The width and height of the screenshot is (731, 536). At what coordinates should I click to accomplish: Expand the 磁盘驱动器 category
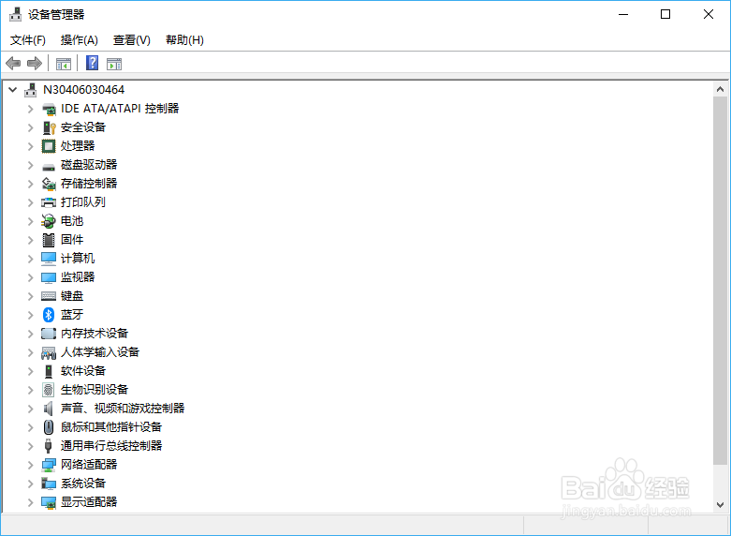30,165
